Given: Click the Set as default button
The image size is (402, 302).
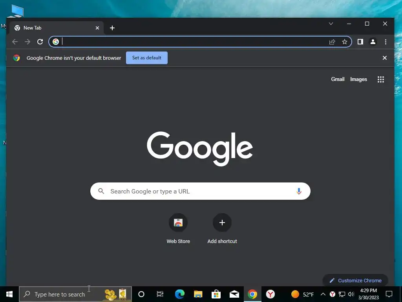Looking at the screenshot, I should point(147,58).
